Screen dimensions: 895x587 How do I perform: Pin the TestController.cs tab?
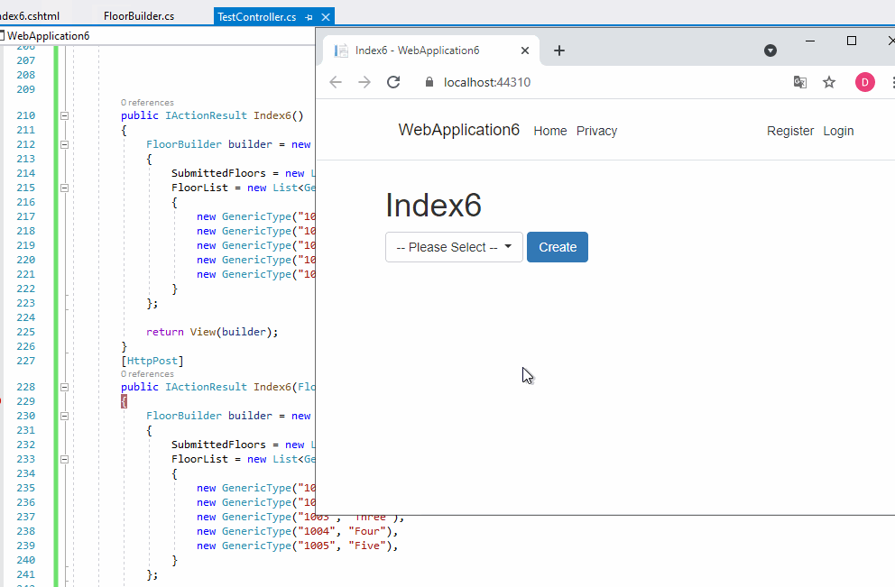309,17
